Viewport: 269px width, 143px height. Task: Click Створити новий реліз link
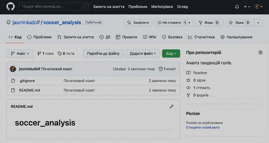pyautogui.click(x=203, y=127)
